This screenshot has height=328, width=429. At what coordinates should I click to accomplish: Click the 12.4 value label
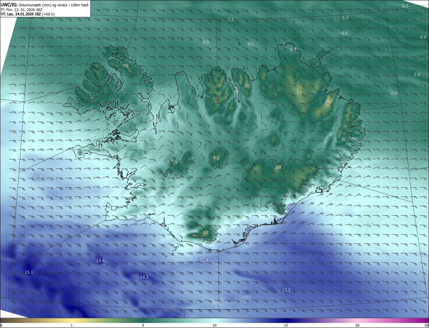pyautogui.click(x=204, y=260)
